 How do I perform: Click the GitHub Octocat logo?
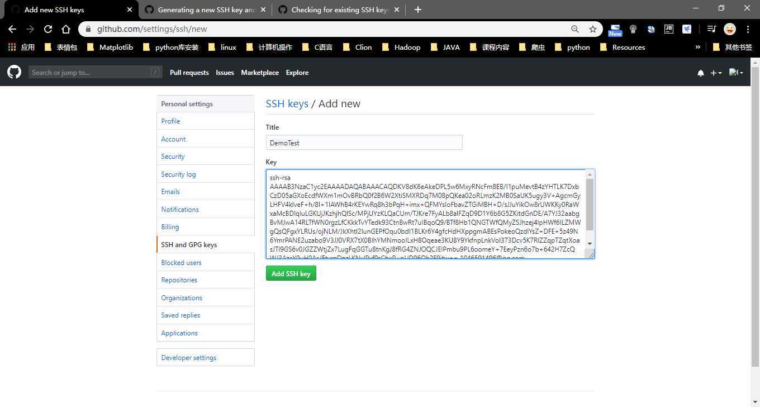(14, 72)
